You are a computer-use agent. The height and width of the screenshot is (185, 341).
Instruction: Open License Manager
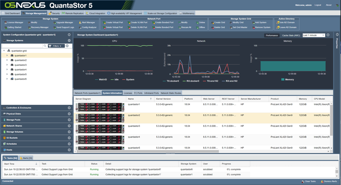coord(14,23)
